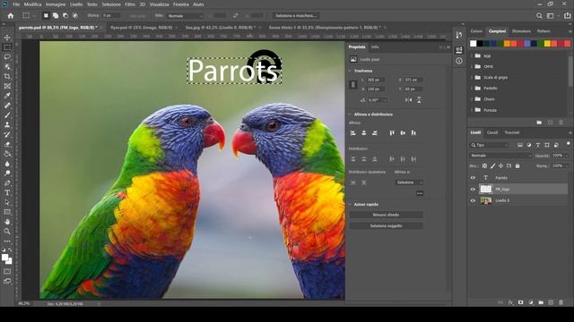
Task: Expand the RGB swatch folder
Action: click(x=472, y=55)
